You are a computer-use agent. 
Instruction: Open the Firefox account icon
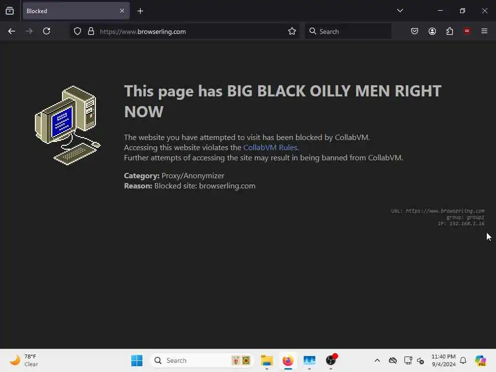(x=432, y=31)
